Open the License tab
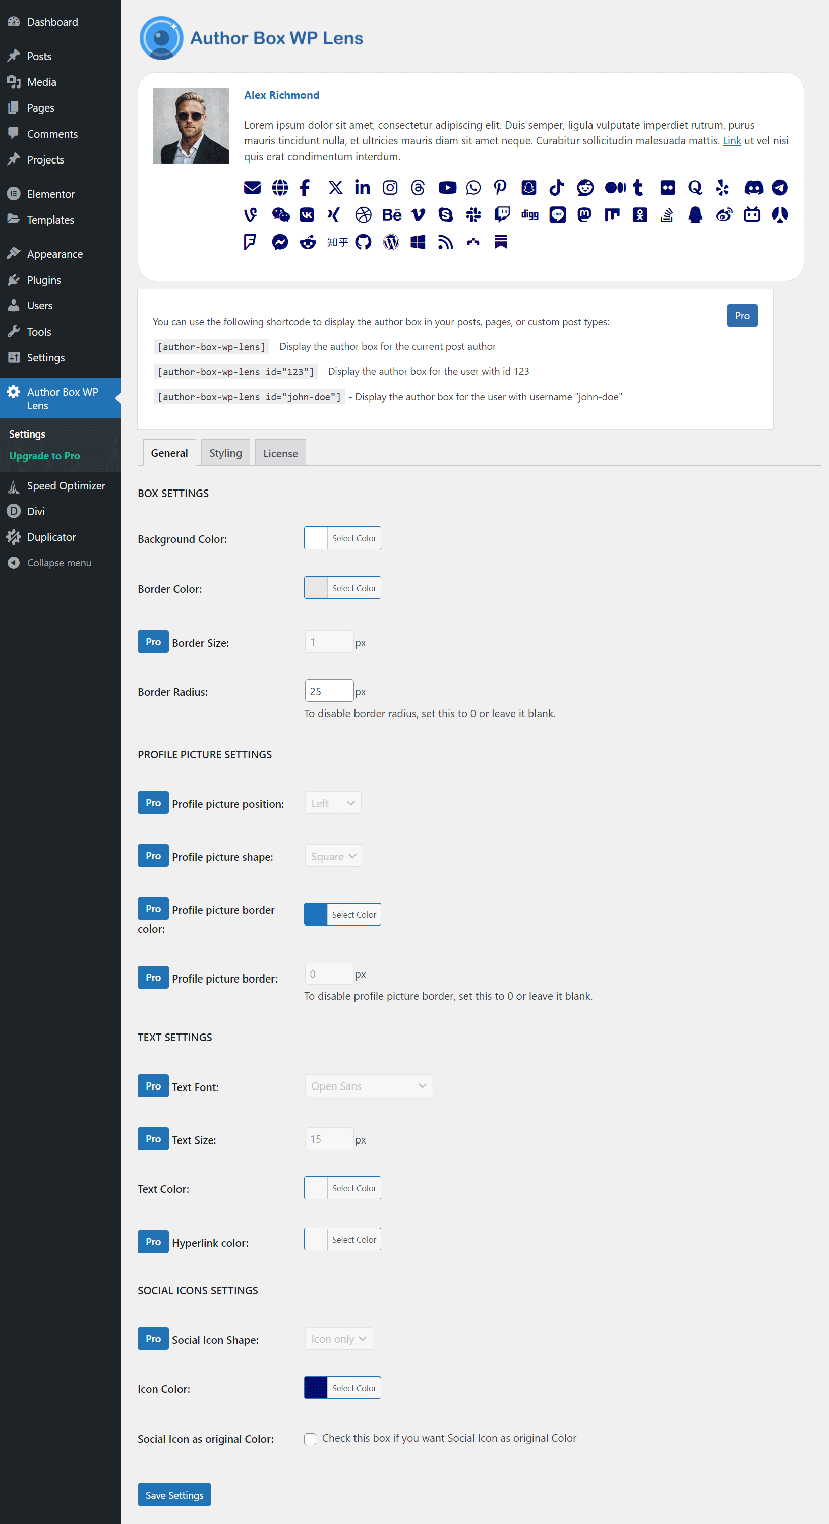This screenshot has height=1524, width=829. 280,453
